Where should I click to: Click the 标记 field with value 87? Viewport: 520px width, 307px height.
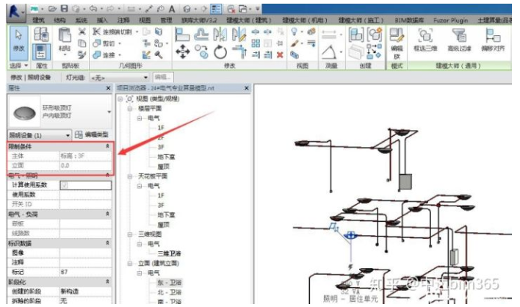click(85, 272)
